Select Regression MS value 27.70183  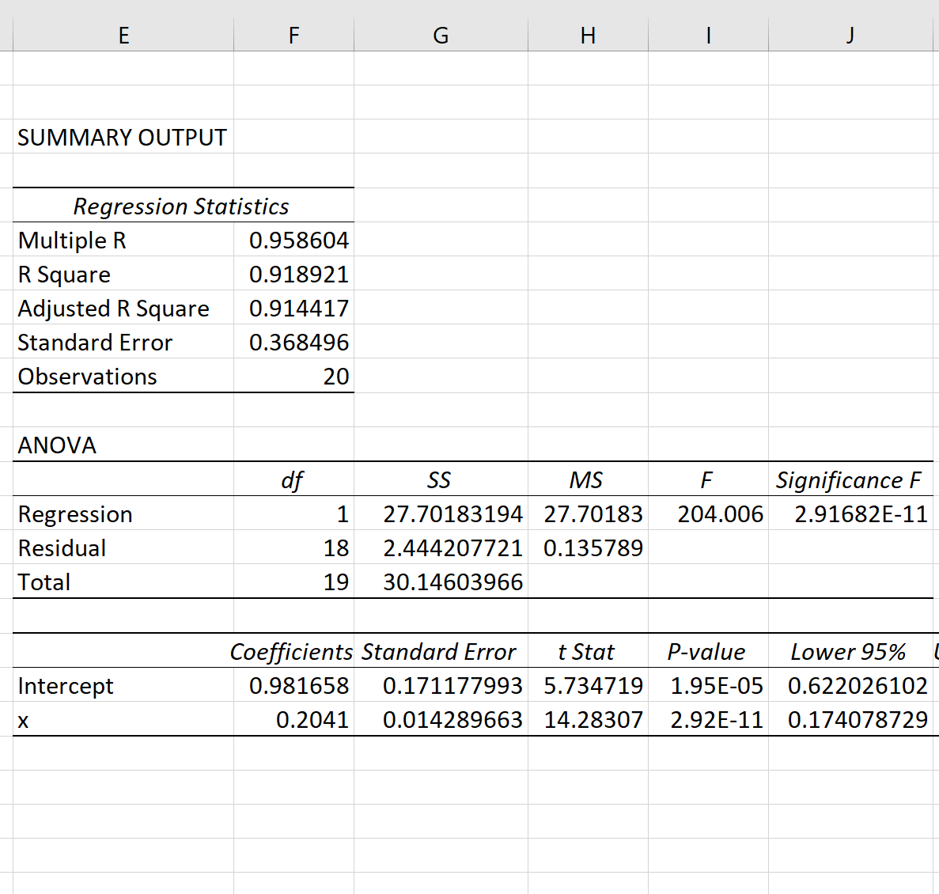click(x=588, y=513)
